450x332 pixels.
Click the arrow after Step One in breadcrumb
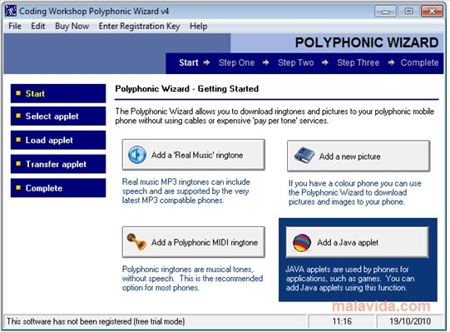click(x=265, y=62)
